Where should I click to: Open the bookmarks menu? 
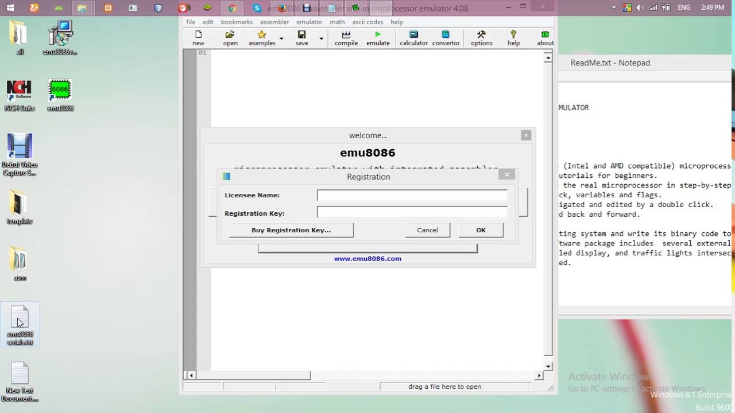(237, 22)
